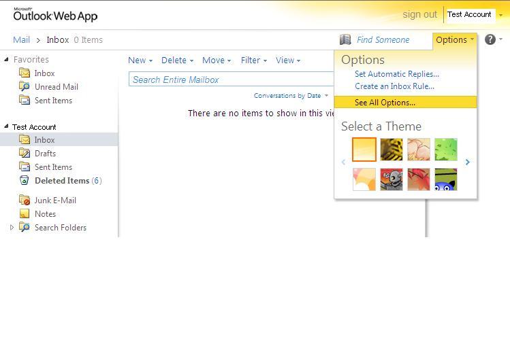Collapse the Favorites section

(x=7, y=60)
